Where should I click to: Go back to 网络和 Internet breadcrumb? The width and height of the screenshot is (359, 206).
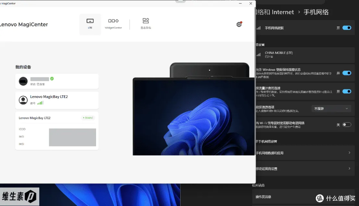275,12
